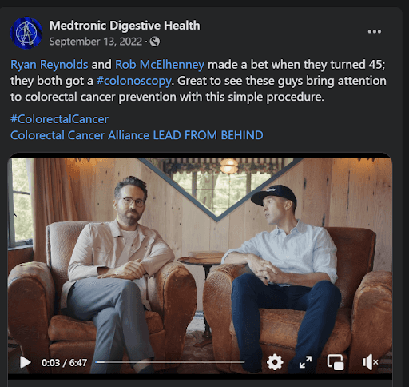This screenshot has height=387, width=409.
Task: Visit the LEAD FROM BEHIND page
Action: point(208,135)
